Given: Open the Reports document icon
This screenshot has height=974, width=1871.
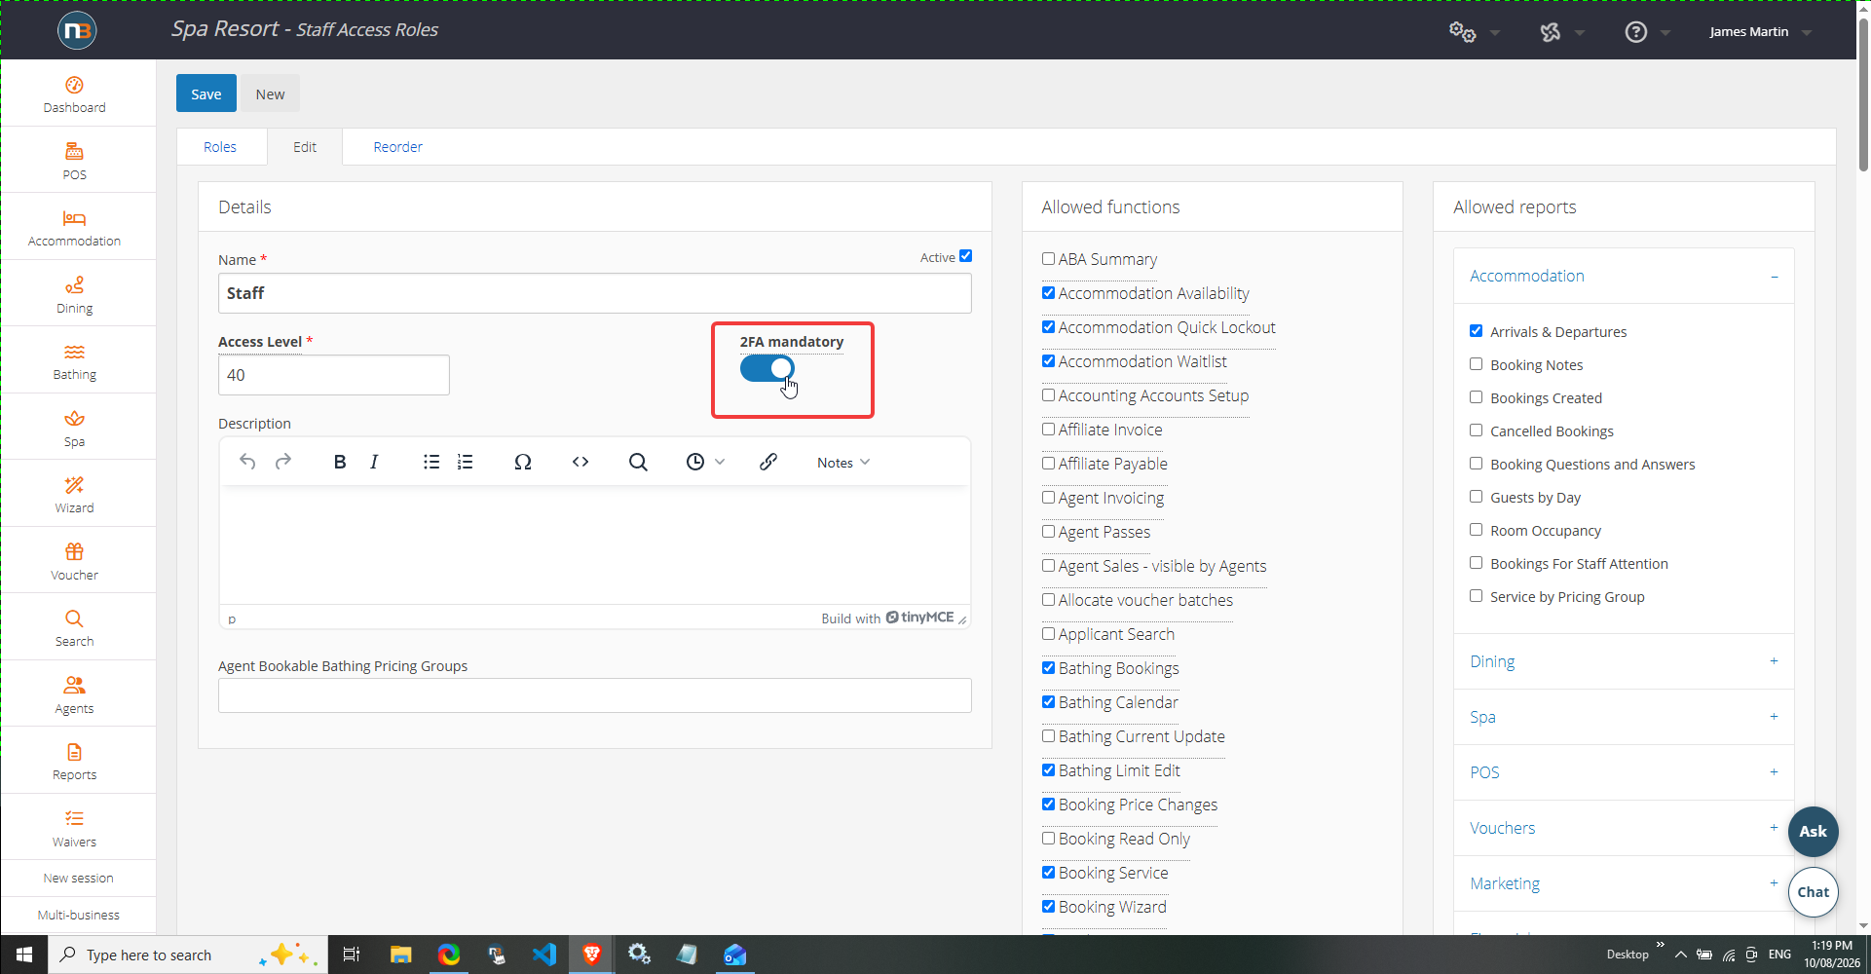Looking at the screenshot, I should 74,752.
